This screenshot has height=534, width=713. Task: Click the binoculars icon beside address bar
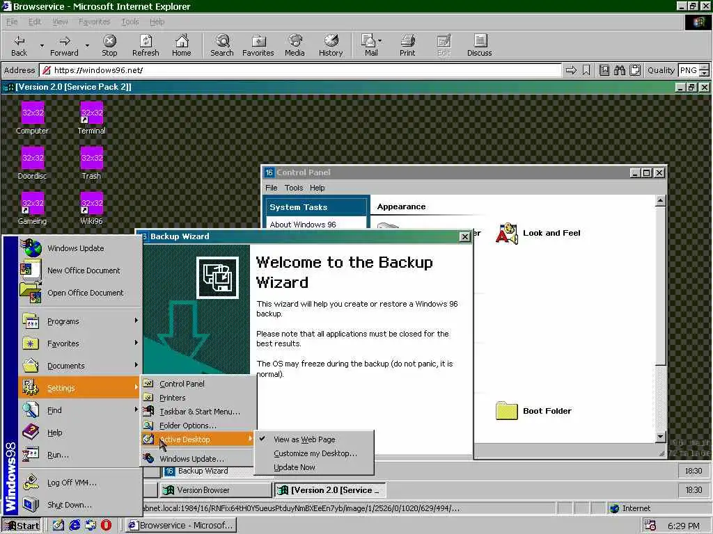point(619,70)
